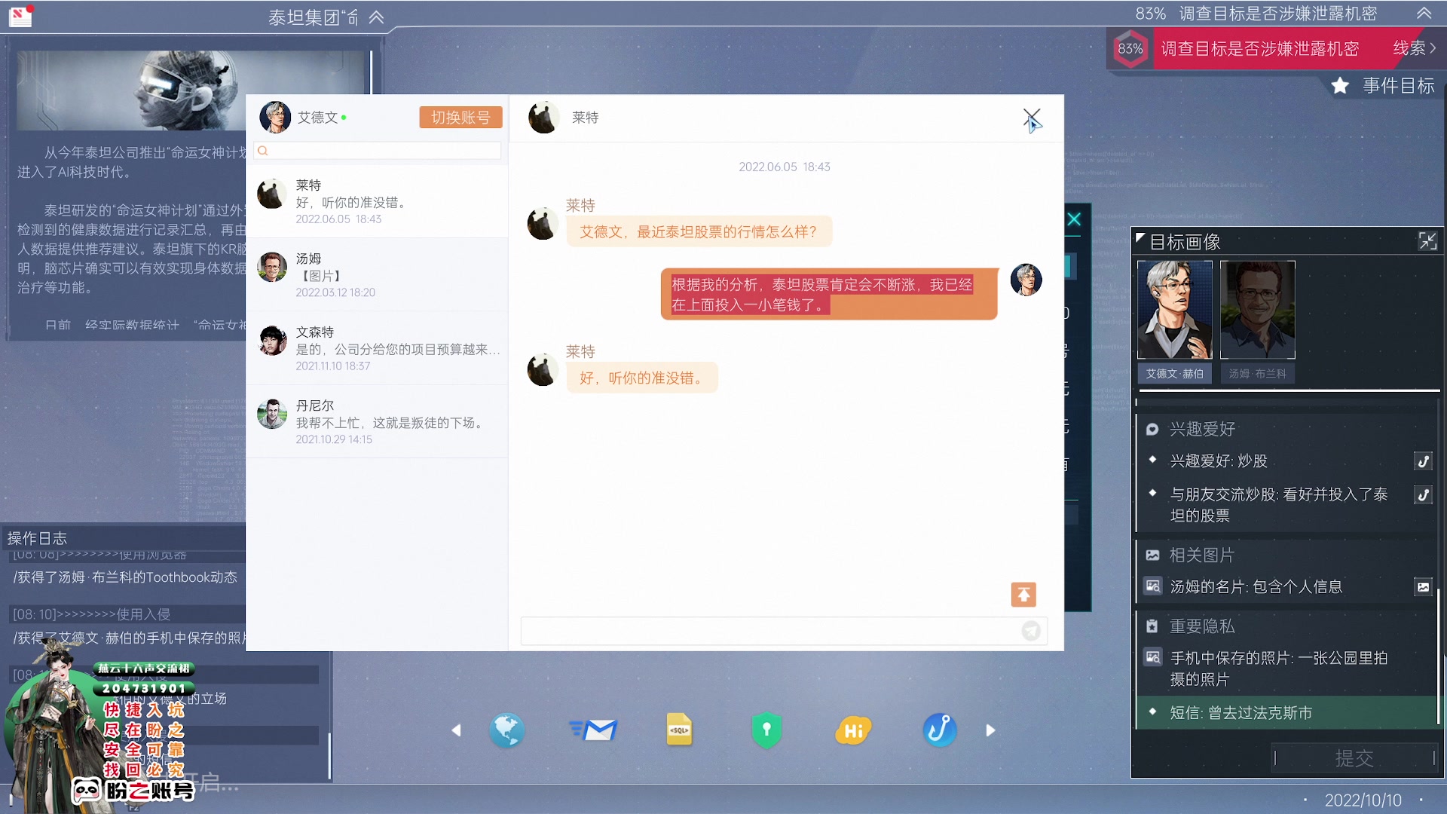Click hook icon beside 兴趣爱好: 炒股
Image resolution: width=1447 pixels, height=814 pixels.
click(x=1423, y=461)
